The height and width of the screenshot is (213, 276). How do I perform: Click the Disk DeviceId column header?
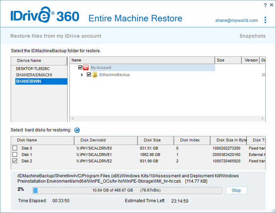point(106,140)
